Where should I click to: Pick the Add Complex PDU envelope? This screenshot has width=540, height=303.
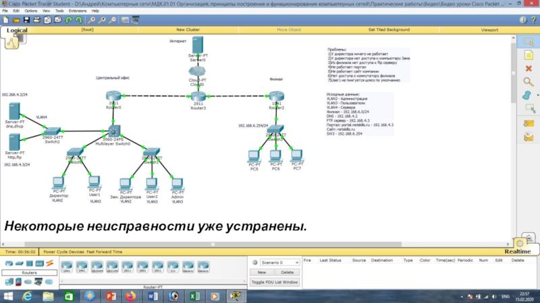529,137
